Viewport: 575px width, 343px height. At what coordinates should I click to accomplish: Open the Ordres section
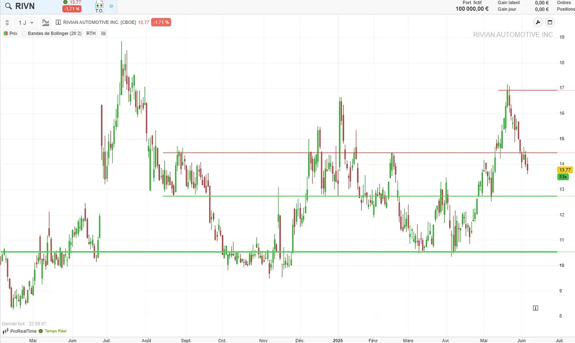[x=564, y=3]
